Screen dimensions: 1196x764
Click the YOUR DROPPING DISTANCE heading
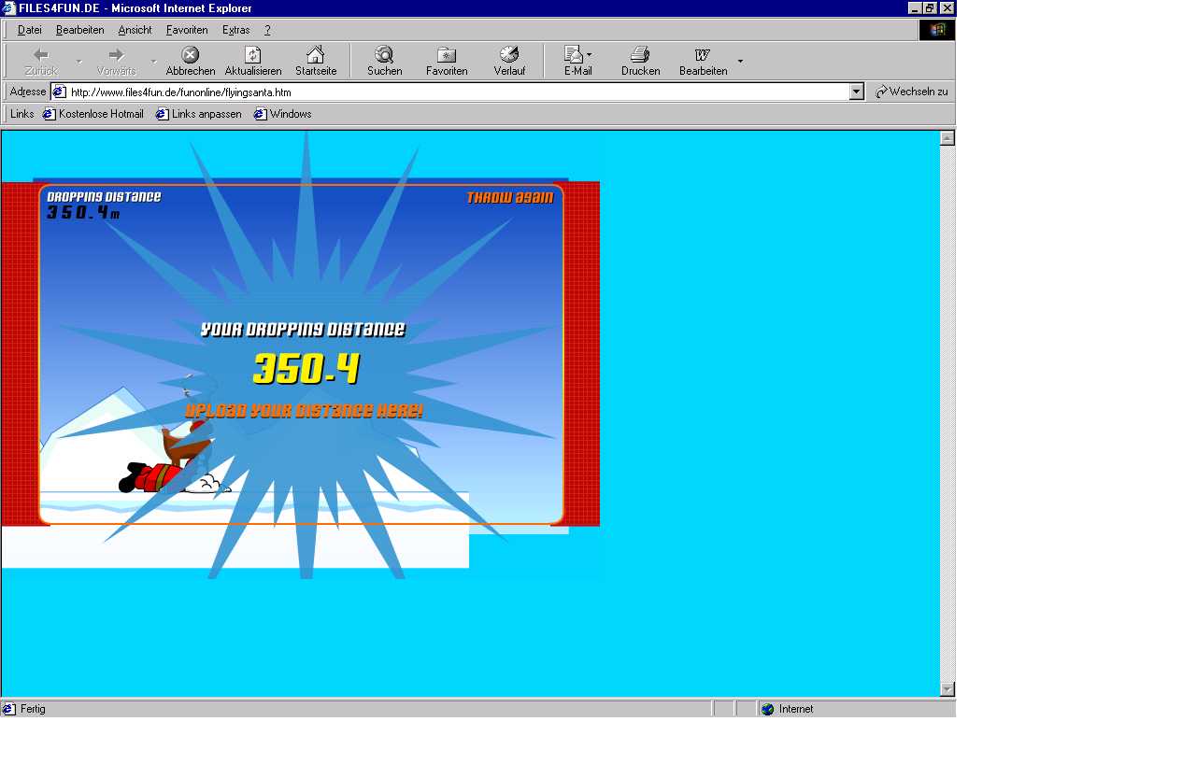coord(303,330)
